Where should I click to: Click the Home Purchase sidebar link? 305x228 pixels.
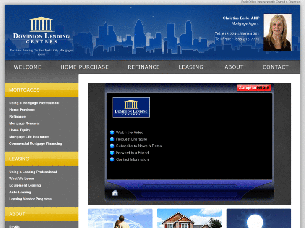(22, 110)
